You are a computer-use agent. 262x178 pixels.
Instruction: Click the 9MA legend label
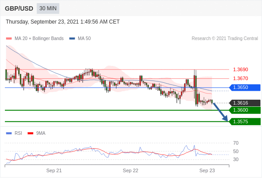41,133
